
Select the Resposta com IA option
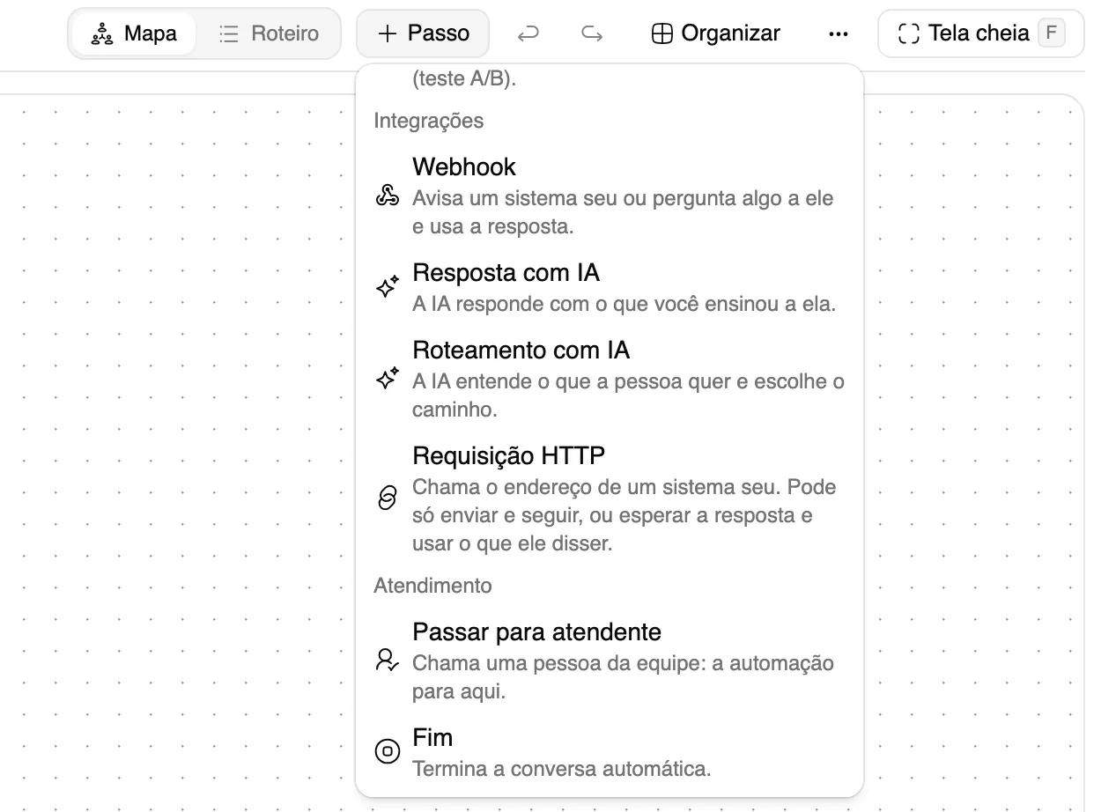[610, 288]
